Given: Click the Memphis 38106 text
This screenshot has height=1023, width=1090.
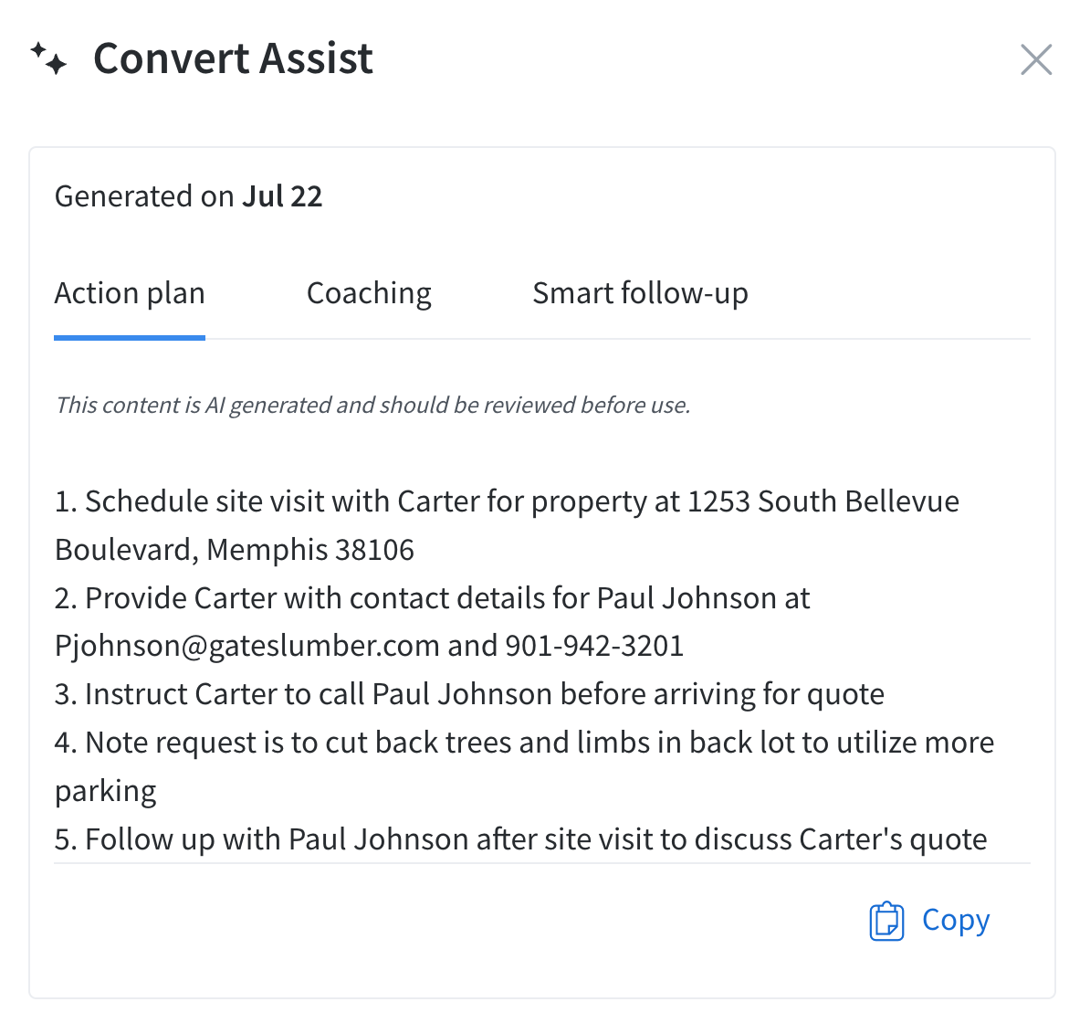Looking at the screenshot, I should pos(310,550).
